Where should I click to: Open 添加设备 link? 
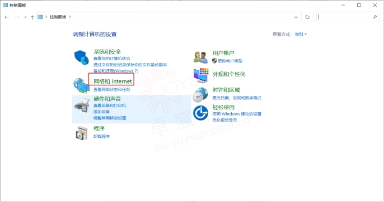pyautogui.click(x=101, y=112)
